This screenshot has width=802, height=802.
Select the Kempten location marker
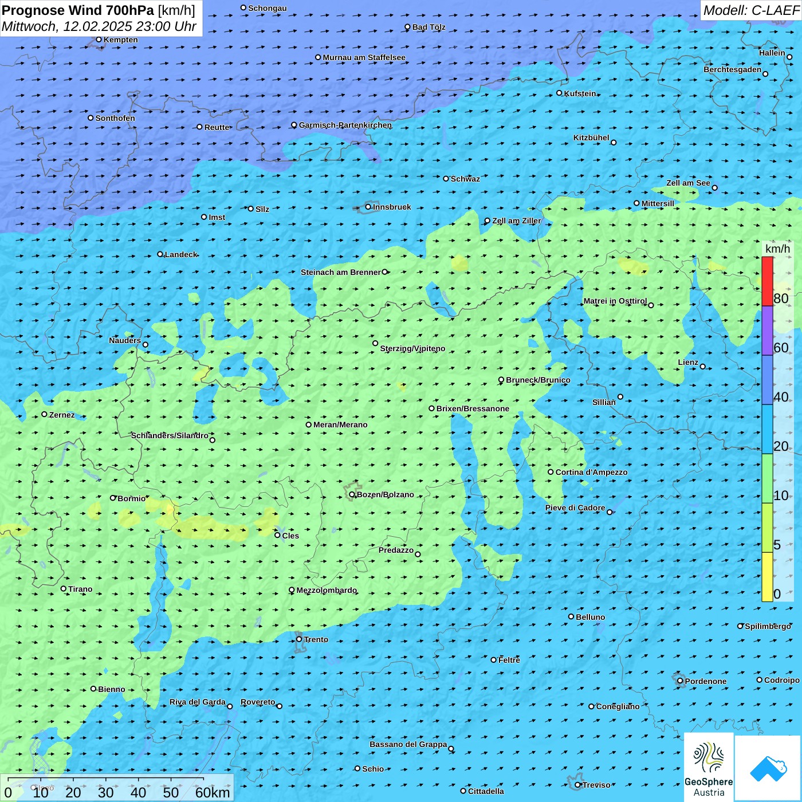(99, 40)
